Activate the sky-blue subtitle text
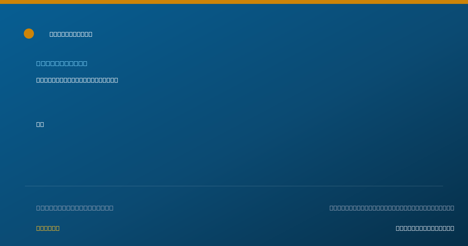Image resolution: width=468 pixels, height=246 pixels. (62, 63)
